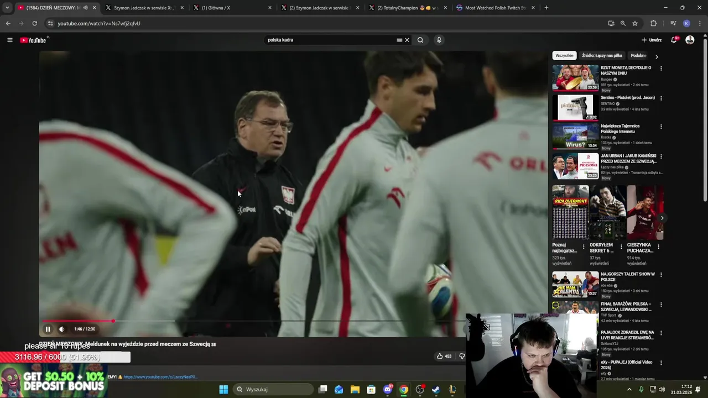Open 'eXy - PUPAJEJ (Official Video 2026)' title
Viewport: 708px width, 398px height.
click(627, 365)
